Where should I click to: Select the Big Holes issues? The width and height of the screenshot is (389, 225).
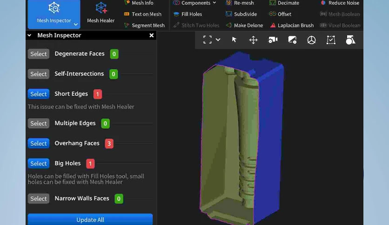tap(39, 164)
